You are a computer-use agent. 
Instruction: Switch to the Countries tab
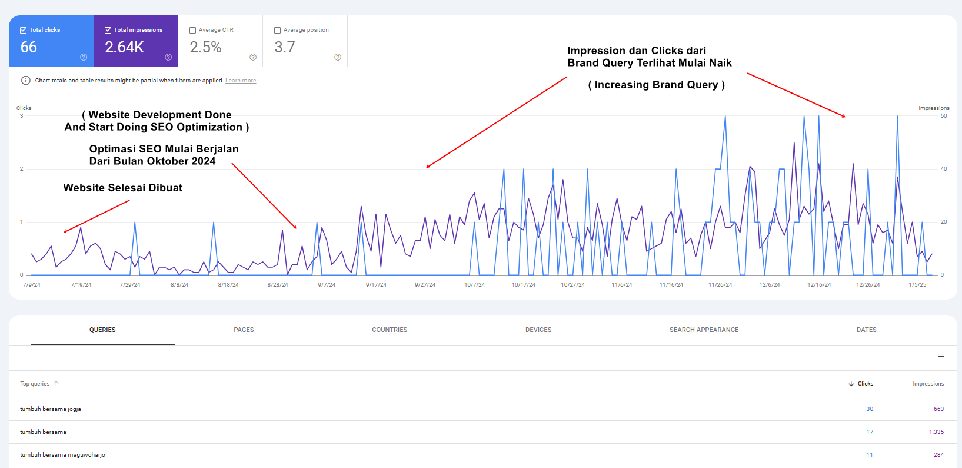pos(390,330)
